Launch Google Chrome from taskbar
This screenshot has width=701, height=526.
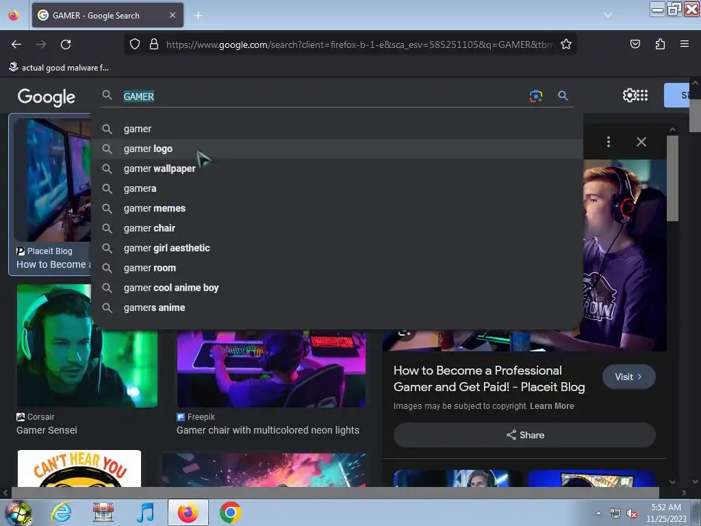[230, 512]
